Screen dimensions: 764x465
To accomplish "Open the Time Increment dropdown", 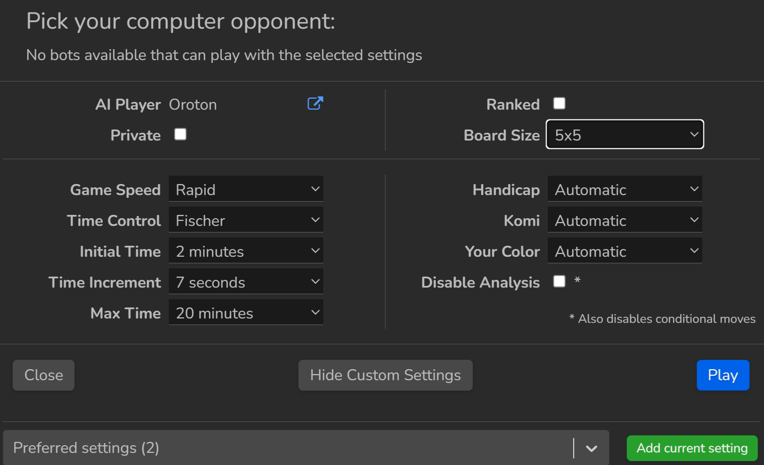I will [245, 282].
